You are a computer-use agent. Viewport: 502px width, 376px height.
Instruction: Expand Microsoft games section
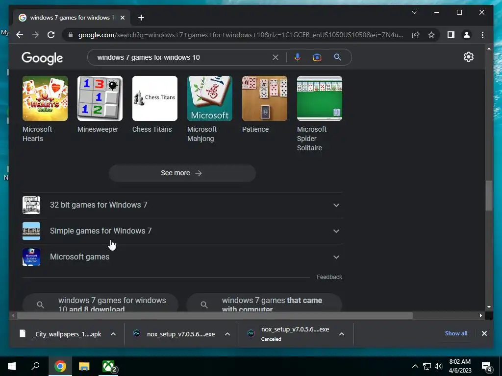point(182,257)
